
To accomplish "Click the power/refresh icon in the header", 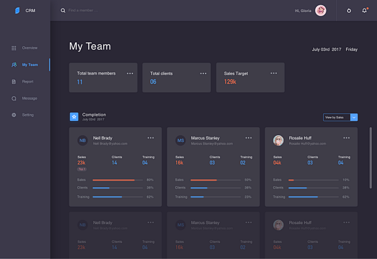I will click(349, 10).
